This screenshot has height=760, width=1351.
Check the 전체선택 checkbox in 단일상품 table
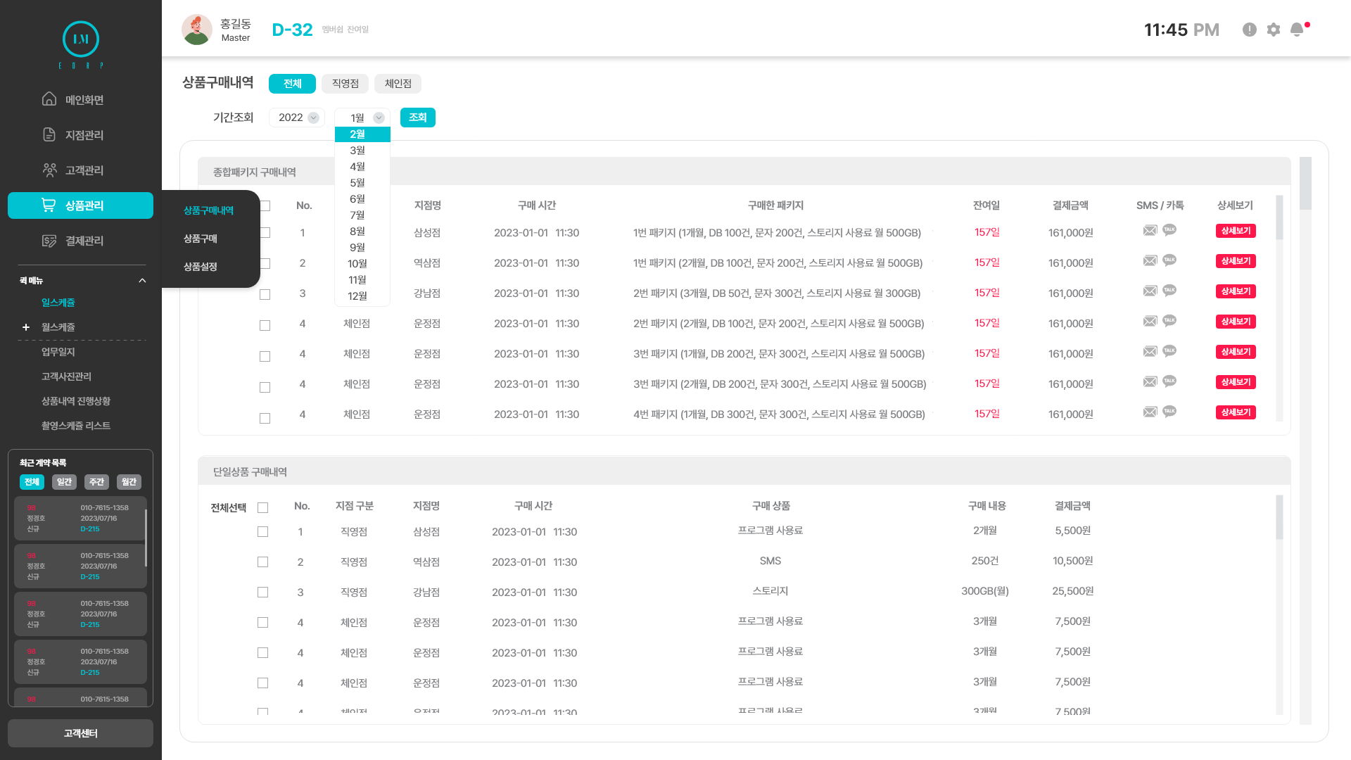(263, 507)
